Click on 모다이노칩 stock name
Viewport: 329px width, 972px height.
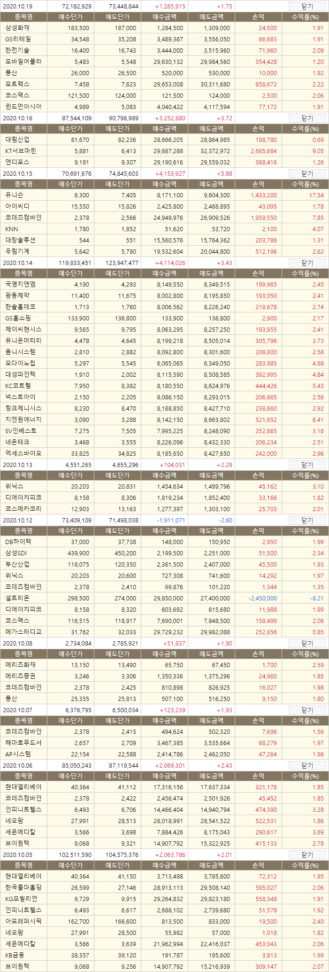click(20, 363)
